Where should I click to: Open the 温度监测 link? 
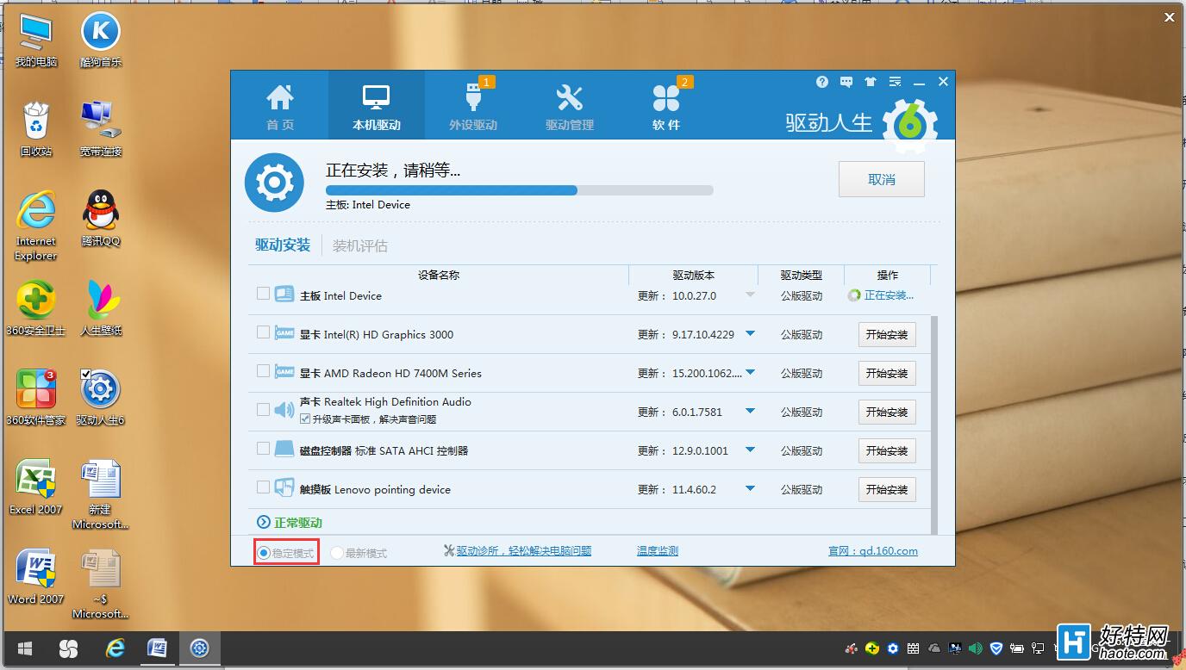[x=658, y=550]
